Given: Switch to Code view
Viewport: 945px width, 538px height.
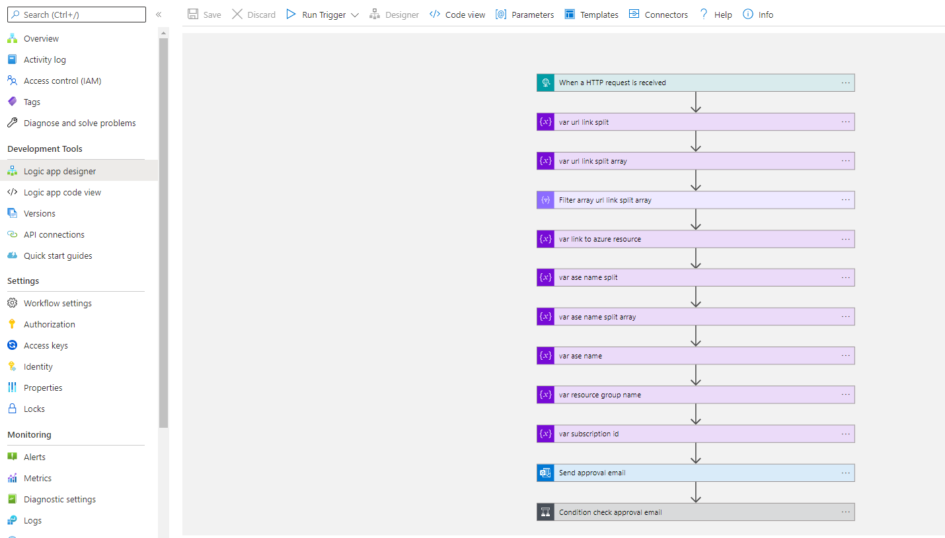Looking at the screenshot, I should (457, 14).
